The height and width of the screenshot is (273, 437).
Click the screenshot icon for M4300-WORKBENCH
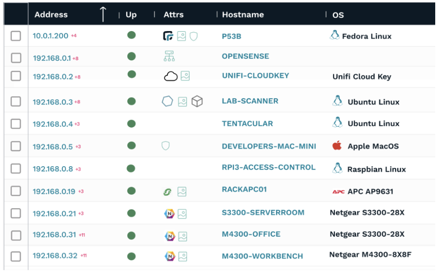tap(183, 257)
